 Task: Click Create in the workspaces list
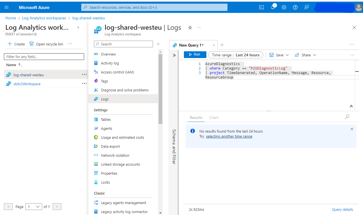(16, 44)
